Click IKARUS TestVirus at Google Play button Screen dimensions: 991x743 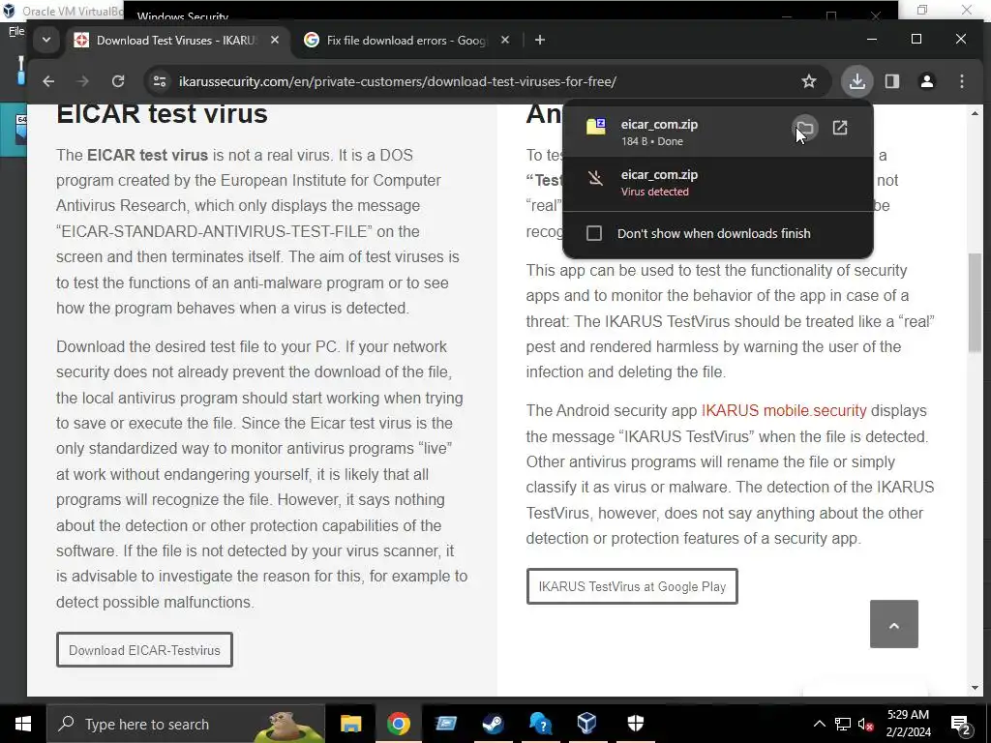point(632,586)
